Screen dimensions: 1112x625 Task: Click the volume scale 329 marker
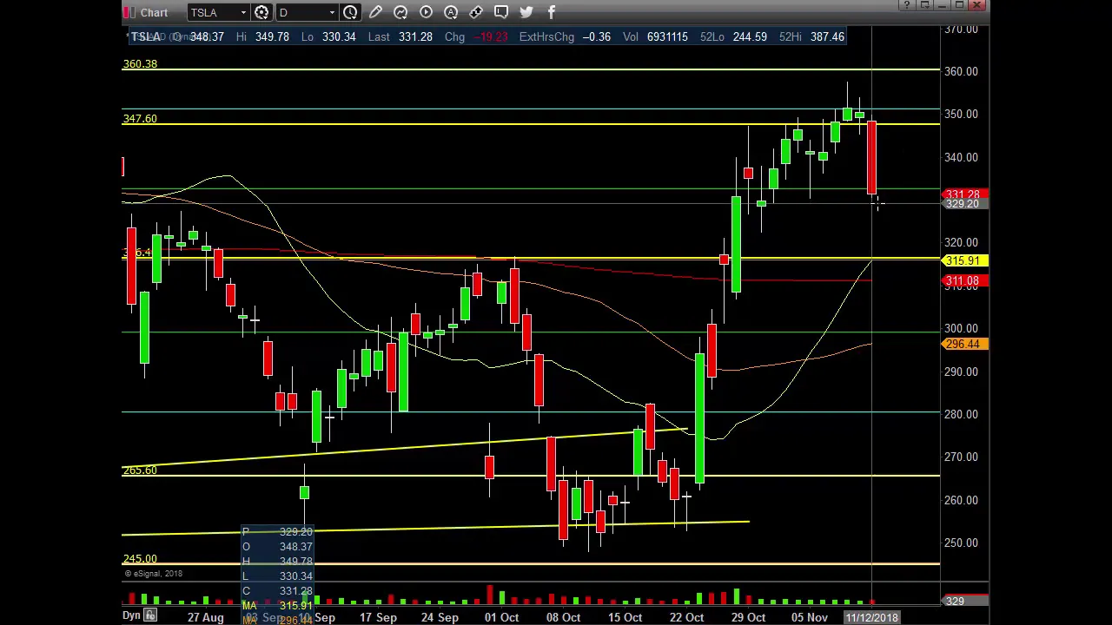965,601
